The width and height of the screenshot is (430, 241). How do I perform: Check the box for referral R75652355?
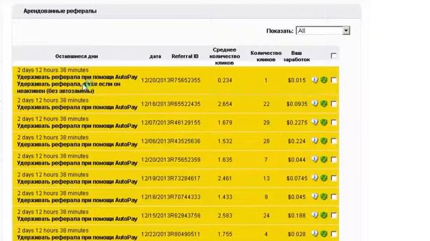[334, 80]
